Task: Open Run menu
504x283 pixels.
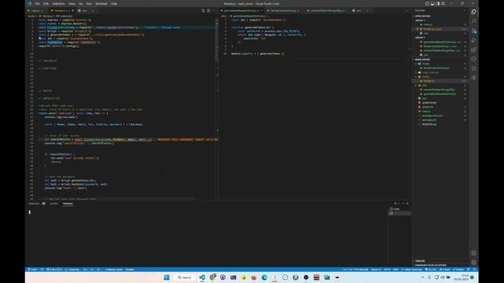Action: pyautogui.click(x=89, y=3)
